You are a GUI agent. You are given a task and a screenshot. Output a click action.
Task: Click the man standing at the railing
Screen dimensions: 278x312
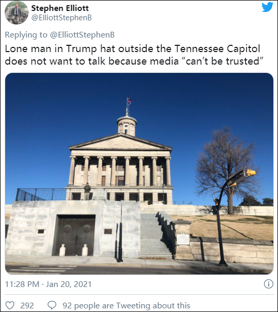point(87,191)
